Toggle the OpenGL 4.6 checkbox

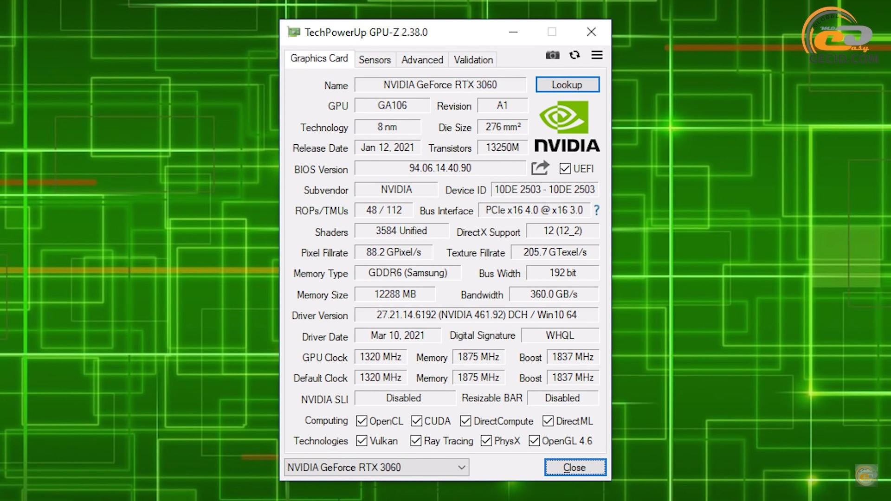534,441
